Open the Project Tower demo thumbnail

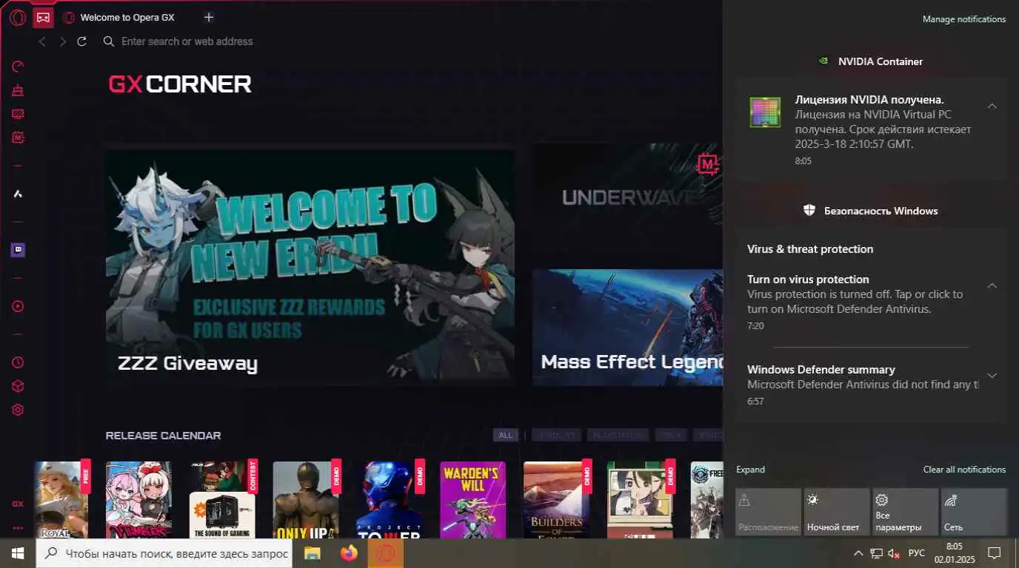click(x=390, y=499)
